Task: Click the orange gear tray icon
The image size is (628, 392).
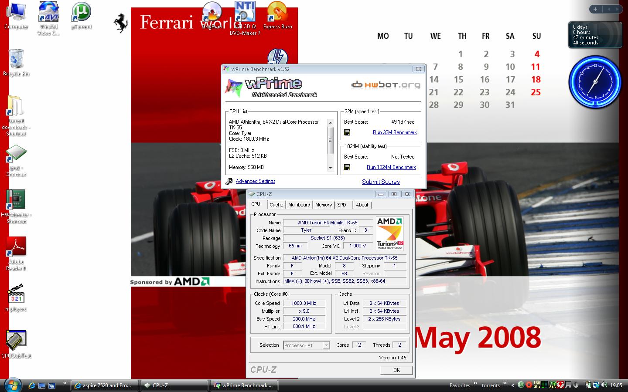Action: 529,385
